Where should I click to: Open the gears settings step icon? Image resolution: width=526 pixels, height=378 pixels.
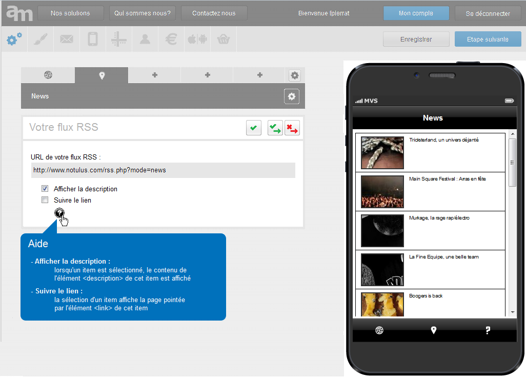14,39
